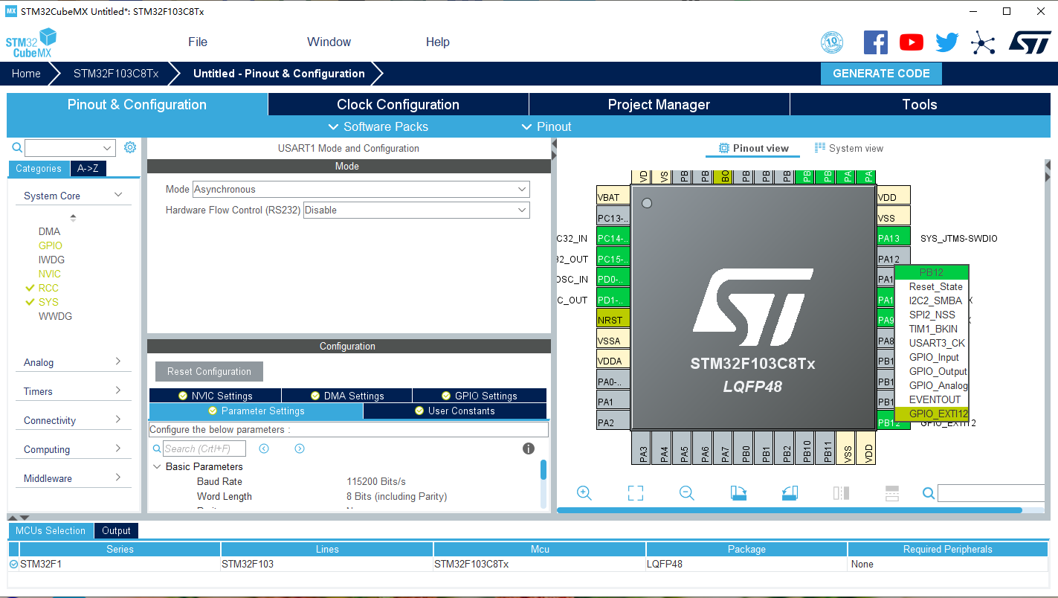Click the parameter search magnifier icon
The height and width of the screenshot is (598, 1058).
(x=157, y=448)
